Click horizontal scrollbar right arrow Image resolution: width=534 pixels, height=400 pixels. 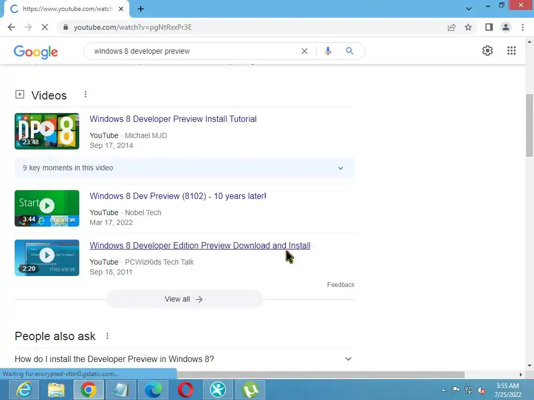click(x=521, y=374)
